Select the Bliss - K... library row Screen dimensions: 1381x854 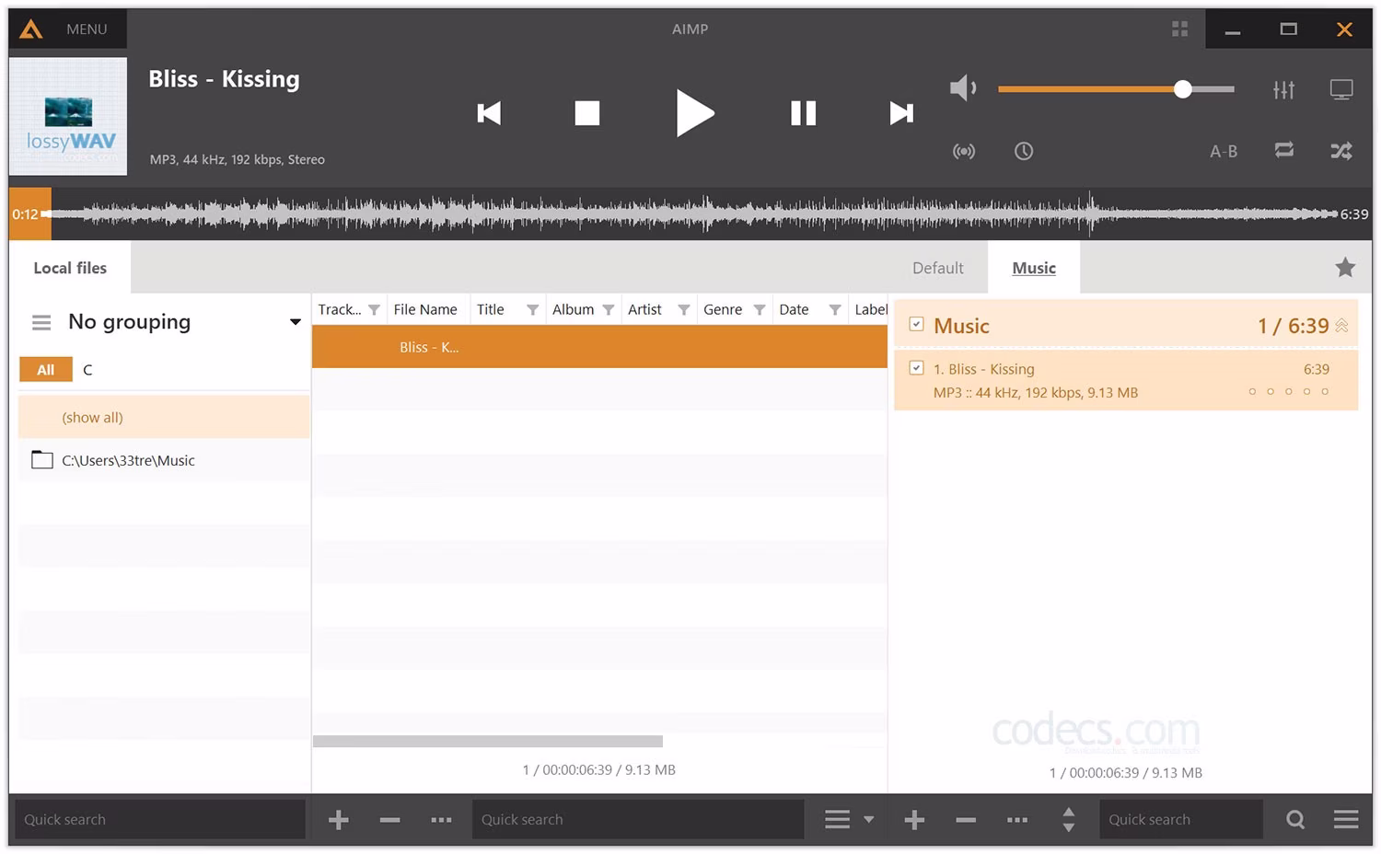pos(599,347)
